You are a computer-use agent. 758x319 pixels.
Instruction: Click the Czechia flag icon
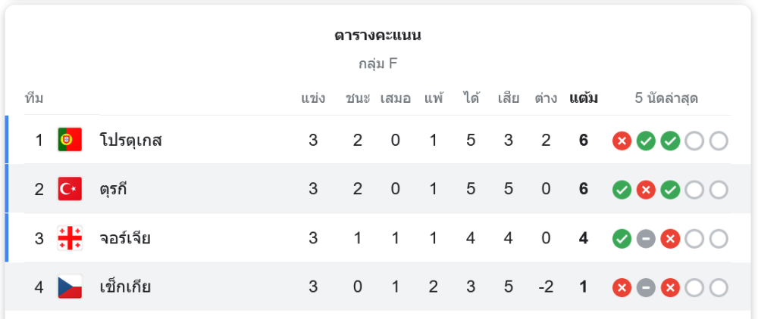pos(70,287)
